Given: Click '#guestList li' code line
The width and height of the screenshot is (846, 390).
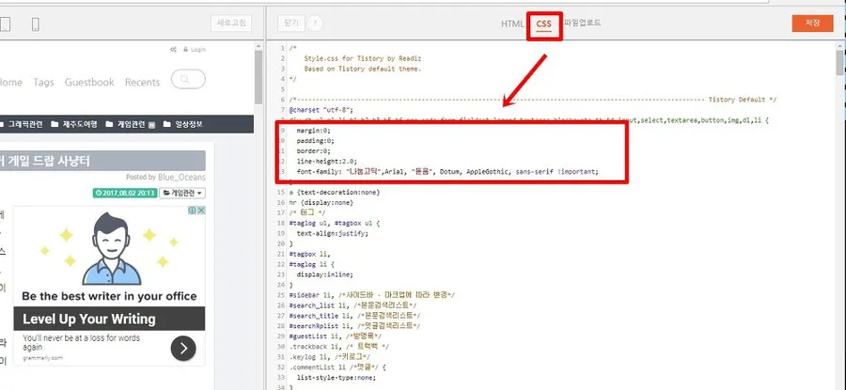Looking at the screenshot, I should [x=335, y=336].
